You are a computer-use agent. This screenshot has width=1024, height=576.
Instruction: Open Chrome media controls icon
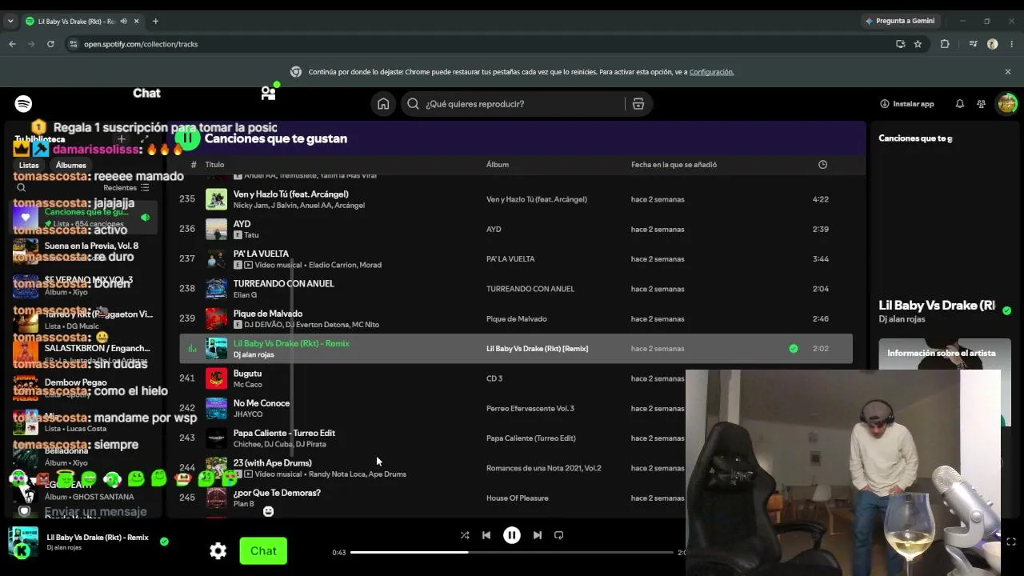point(973,44)
